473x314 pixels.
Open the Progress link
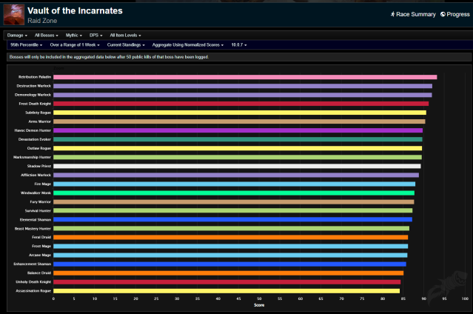455,14
